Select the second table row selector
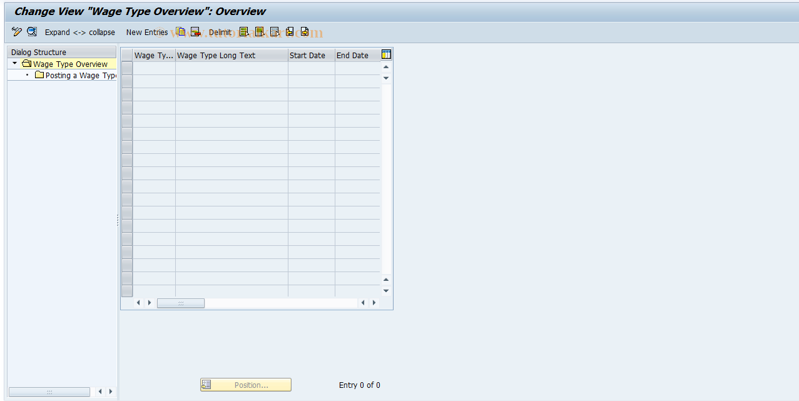Screen dimensions: 799x401 pyautogui.click(x=127, y=81)
